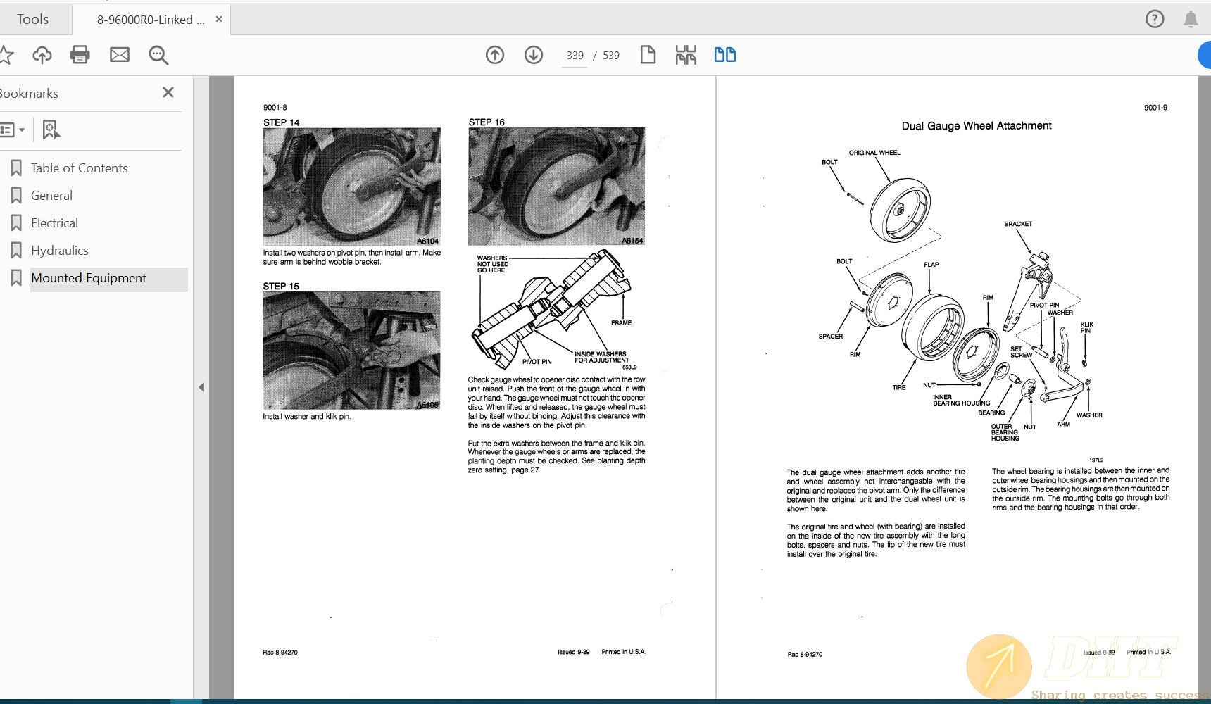The image size is (1211, 704).
Task: Click inside the page number field
Action: tap(574, 55)
